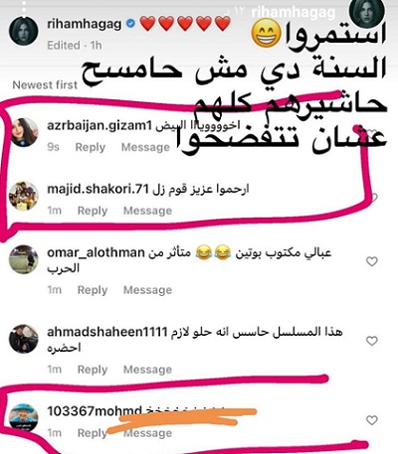The image size is (398, 454).
Task: Like ahmadshaheen1111's comment with the heart
Action: coord(372,341)
